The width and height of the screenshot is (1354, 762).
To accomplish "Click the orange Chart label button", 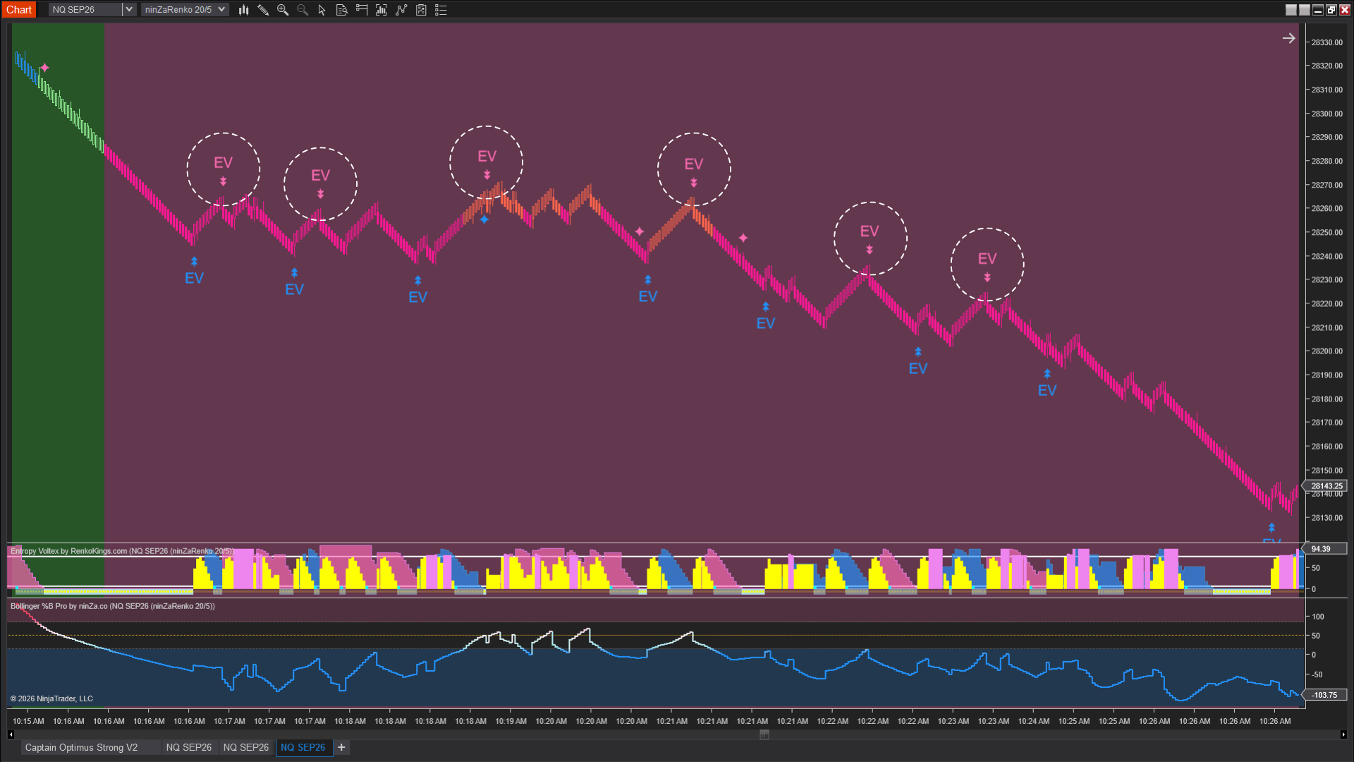I will coord(19,10).
